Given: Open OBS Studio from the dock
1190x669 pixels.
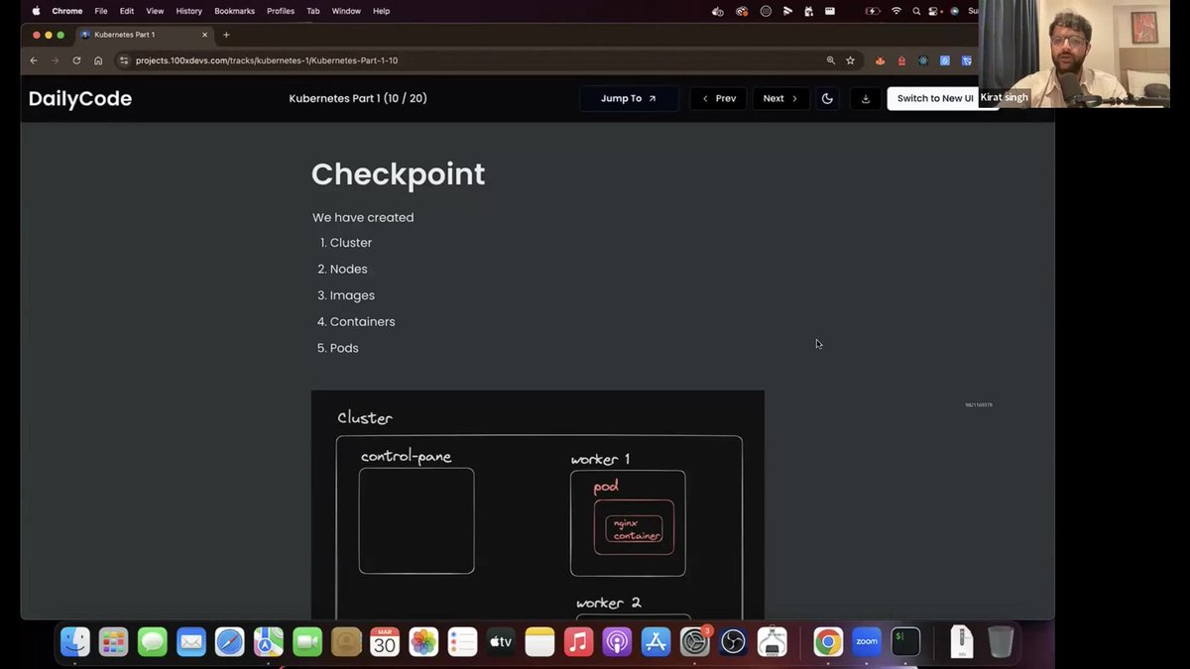Looking at the screenshot, I should tap(733, 641).
